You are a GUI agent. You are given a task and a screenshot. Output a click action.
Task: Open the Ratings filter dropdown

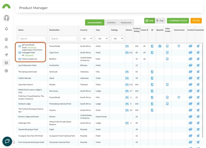(117, 39)
